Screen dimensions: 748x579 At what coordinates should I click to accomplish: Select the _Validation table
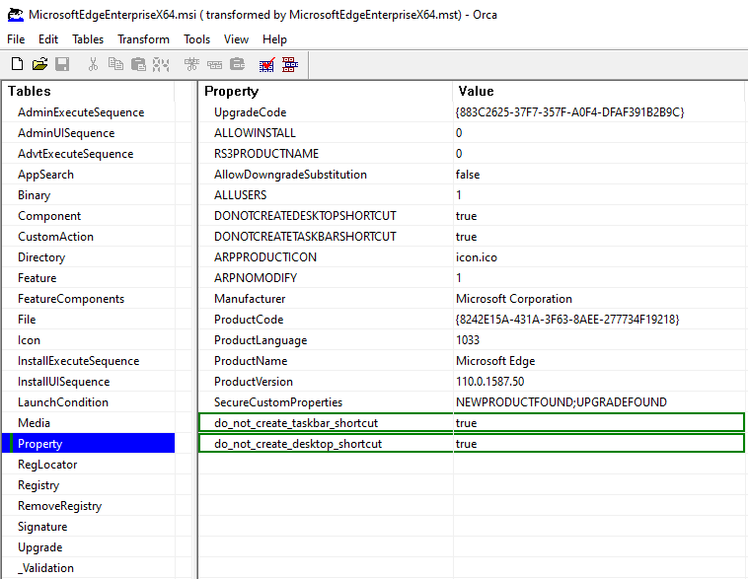coord(45,568)
